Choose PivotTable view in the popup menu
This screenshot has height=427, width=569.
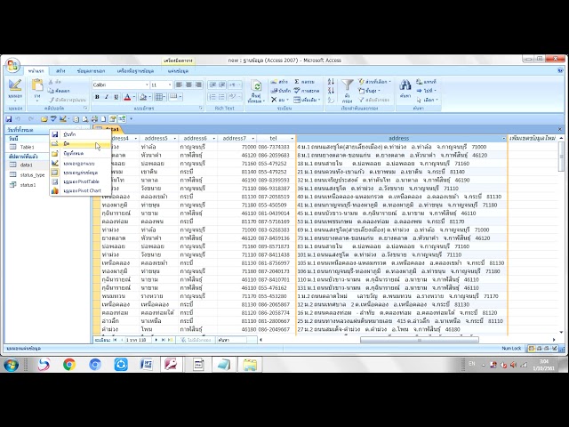(80, 181)
